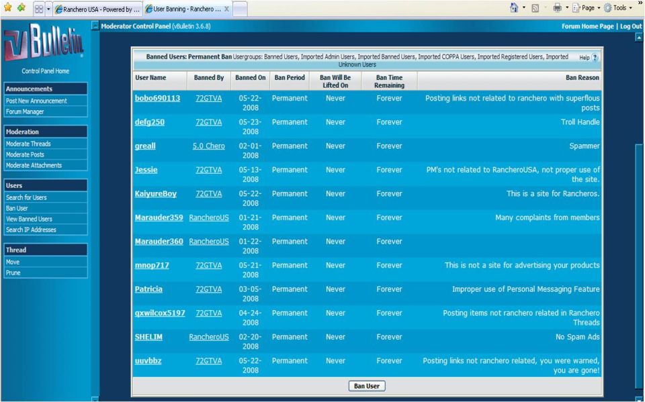Open the Forum Home Page link
The image size is (645, 402).
587,26
